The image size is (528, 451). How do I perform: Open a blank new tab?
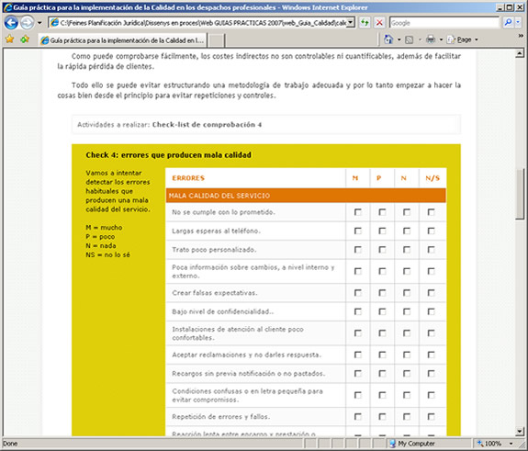[x=217, y=40]
